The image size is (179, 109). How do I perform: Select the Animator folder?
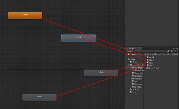coord(138,73)
